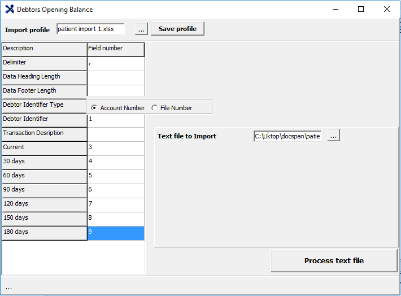Click the Debtors Opening Balance title bar icon
The width and height of the screenshot is (401, 296).
(x=9, y=9)
